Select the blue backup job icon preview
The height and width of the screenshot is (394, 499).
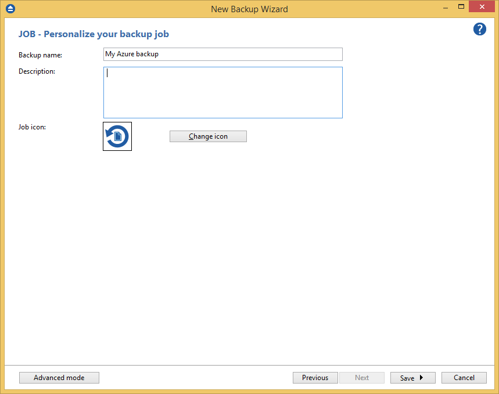[117, 136]
